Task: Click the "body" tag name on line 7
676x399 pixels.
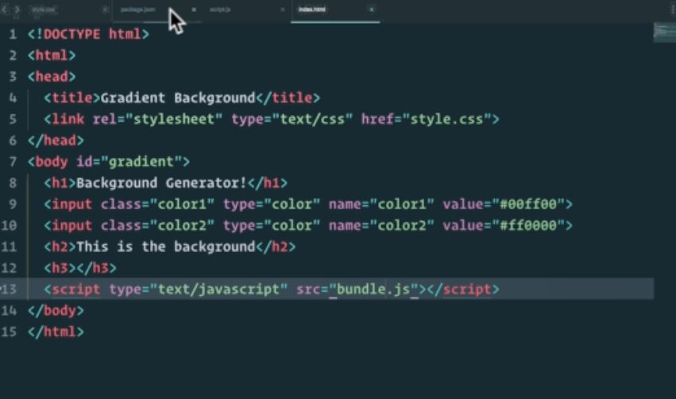Action: 52,162
